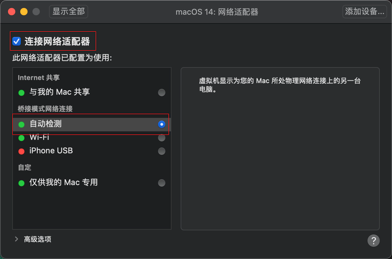Click the help question mark icon
The image size is (392, 259).
pyautogui.click(x=374, y=241)
